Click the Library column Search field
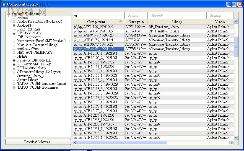This screenshot has height=151, width=244. (x=177, y=16)
